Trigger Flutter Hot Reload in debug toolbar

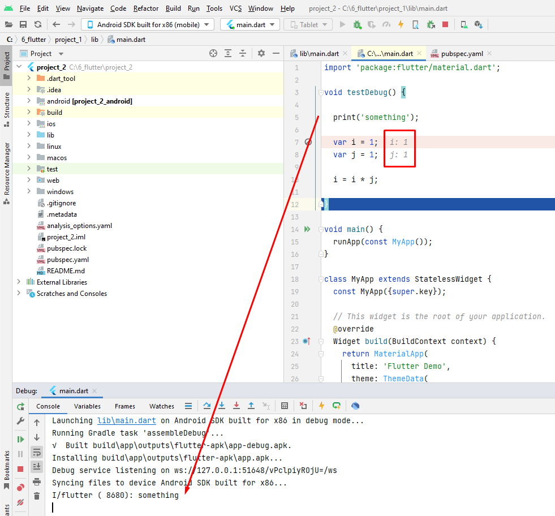pyautogui.click(x=321, y=406)
